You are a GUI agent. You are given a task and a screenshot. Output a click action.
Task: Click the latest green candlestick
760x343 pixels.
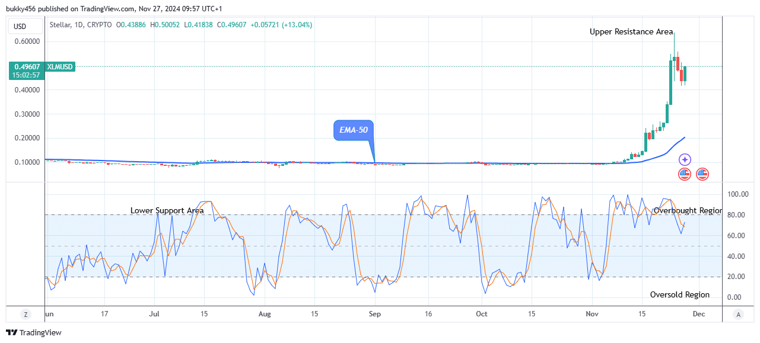coord(685,74)
